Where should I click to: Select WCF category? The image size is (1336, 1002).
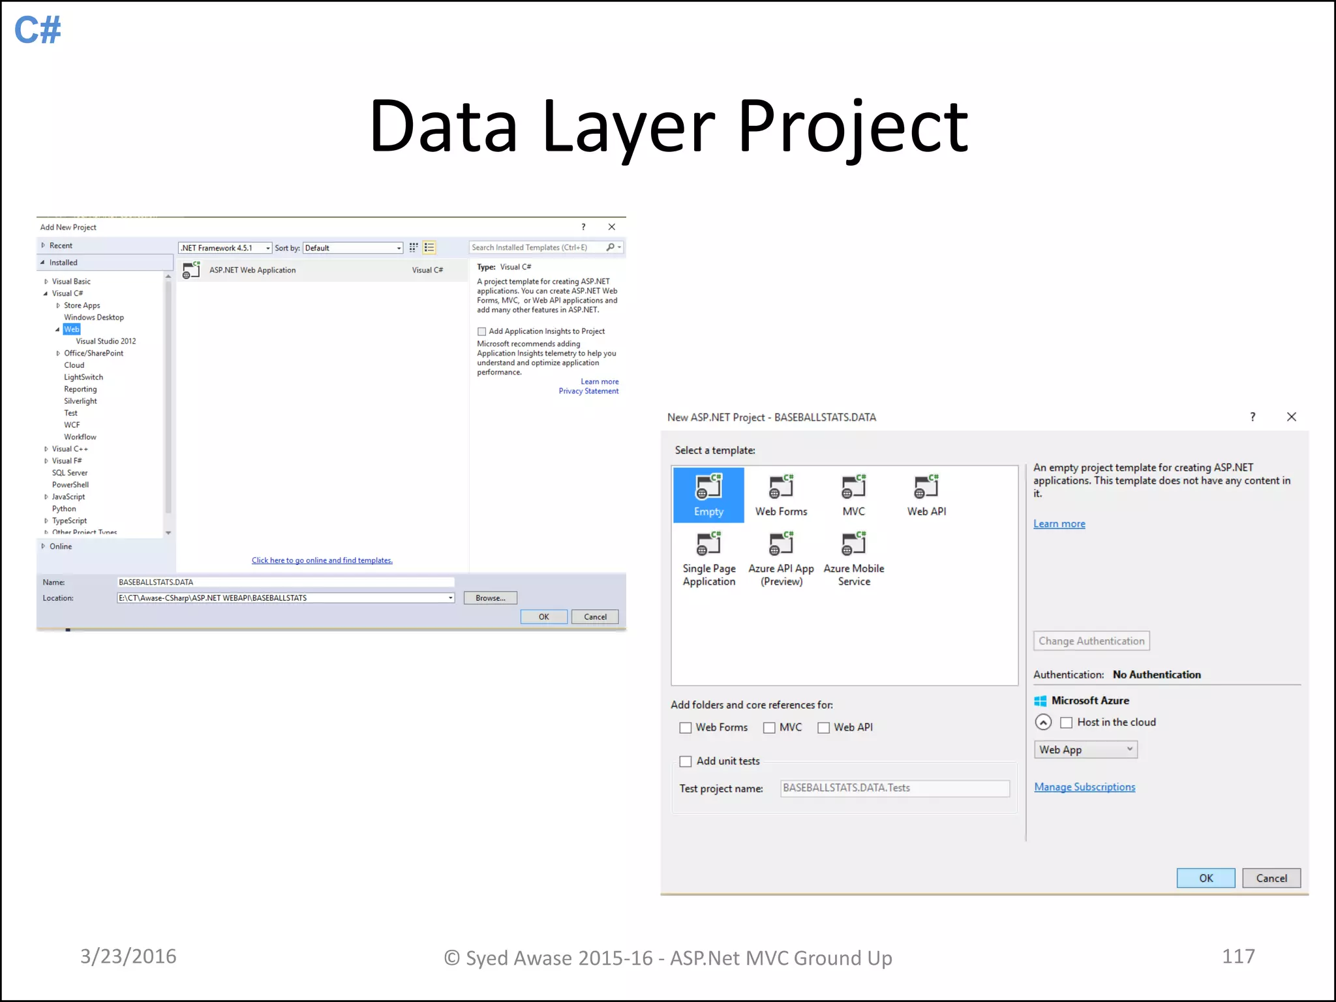click(x=72, y=425)
